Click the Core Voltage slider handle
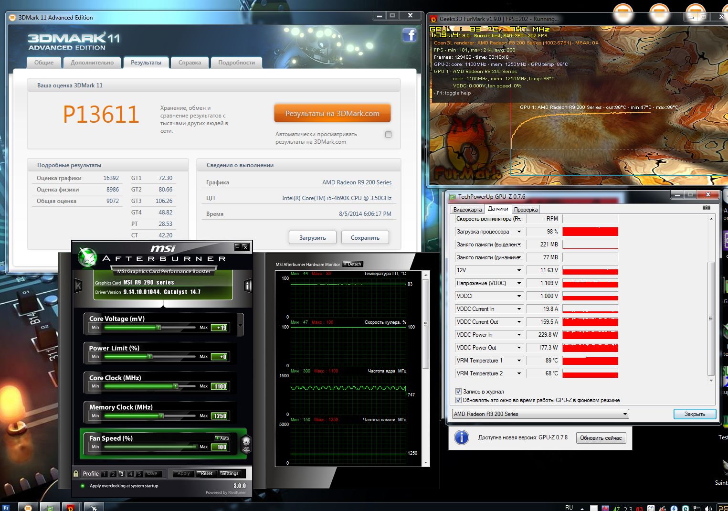The height and width of the screenshot is (511, 728). pyautogui.click(x=158, y=327)
